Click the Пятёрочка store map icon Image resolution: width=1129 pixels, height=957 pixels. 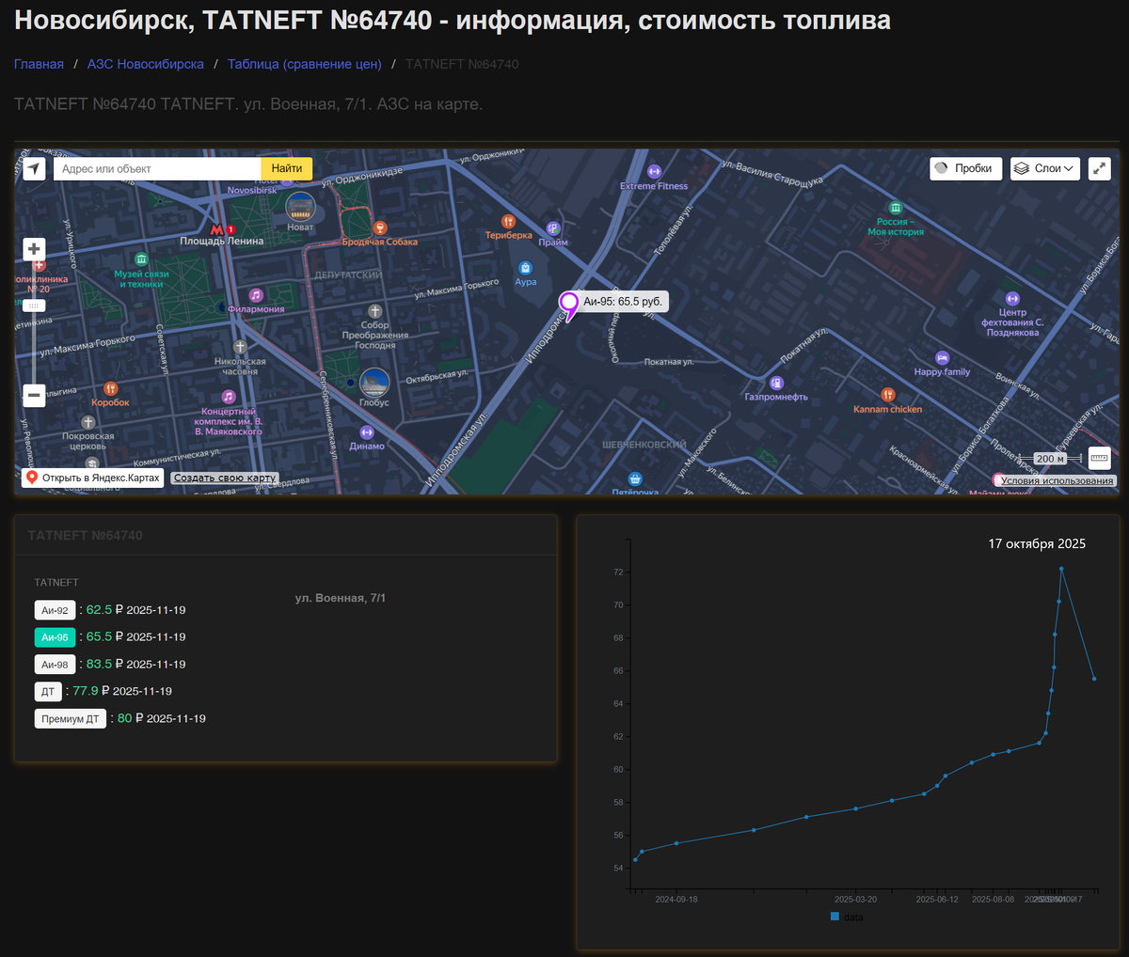click(x=635, y=479)
